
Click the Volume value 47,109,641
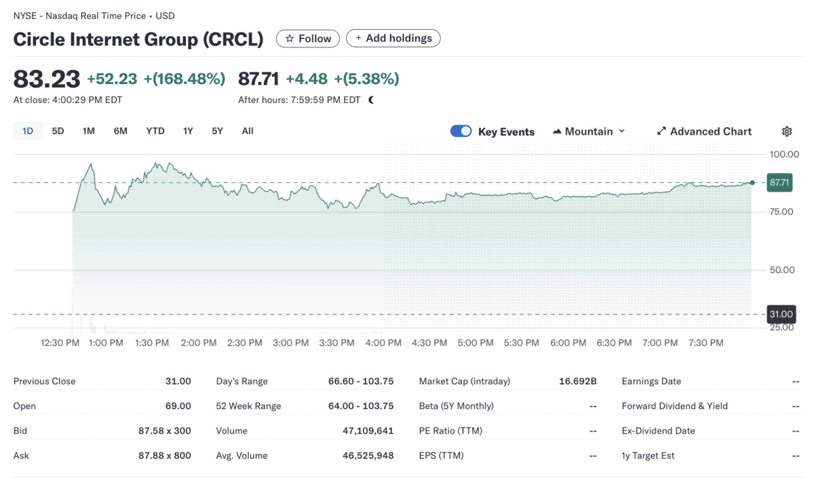369,431
